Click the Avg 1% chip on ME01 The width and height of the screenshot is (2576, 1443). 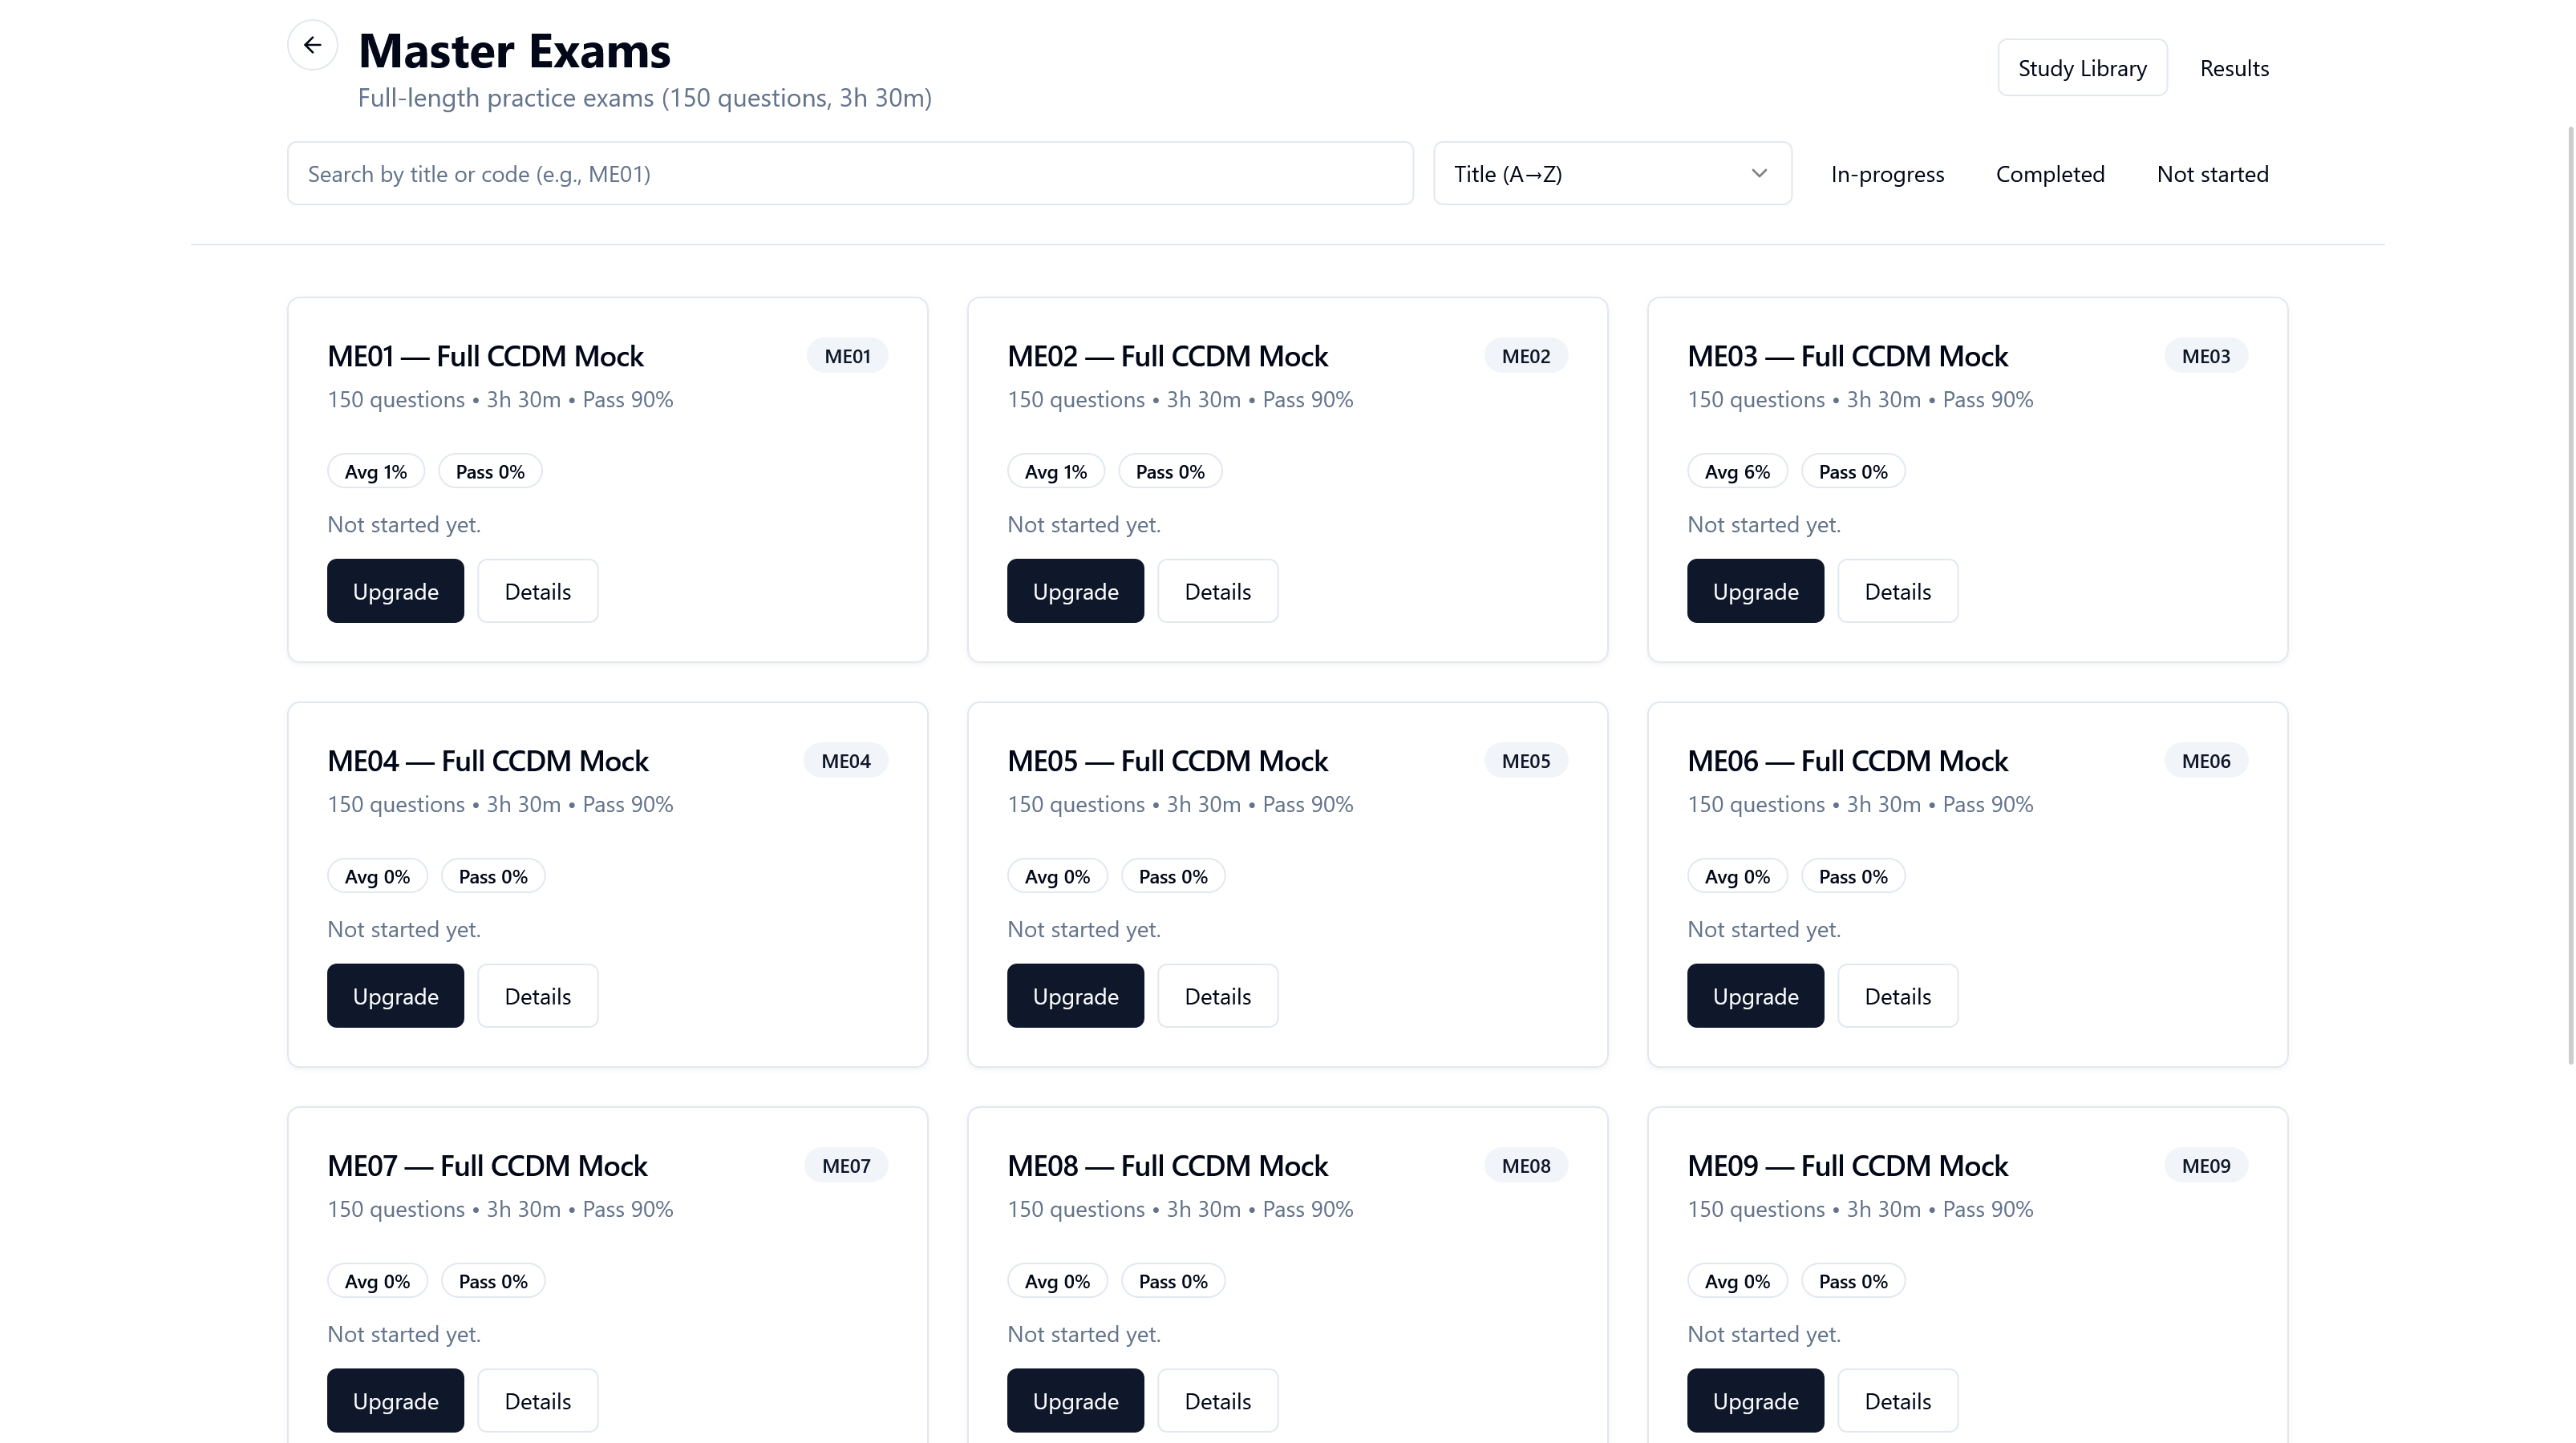pos(376,471)
